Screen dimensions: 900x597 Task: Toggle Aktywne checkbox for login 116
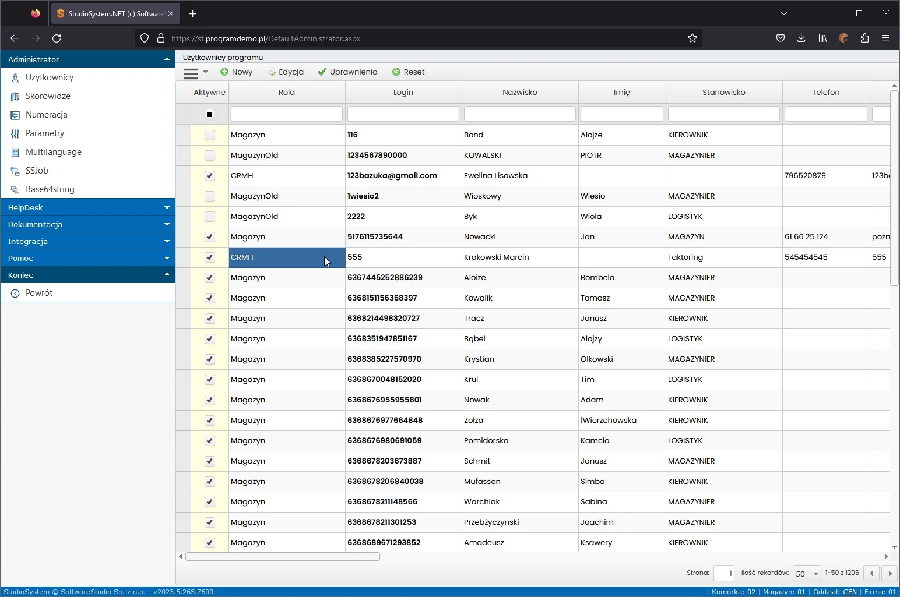tap(210, 135)
